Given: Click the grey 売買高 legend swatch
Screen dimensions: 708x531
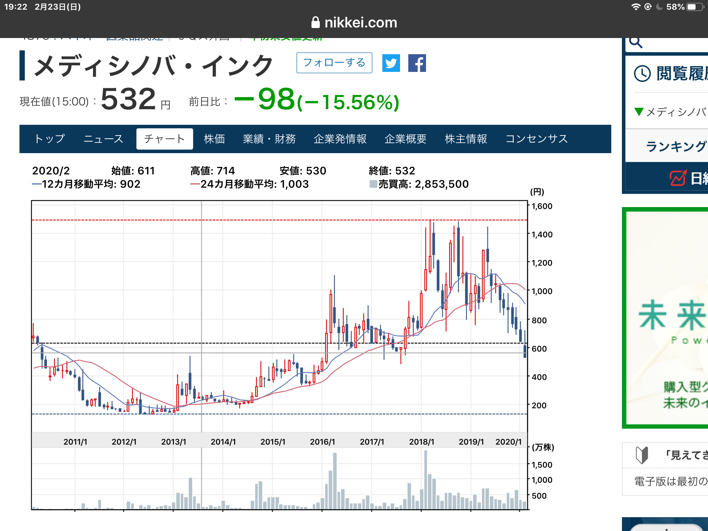Looking at the screenshot, I should [x=373, y=184].
